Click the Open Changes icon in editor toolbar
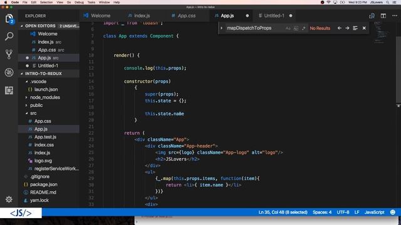The width and height of the screenshot is (401, 225). click(x=372, y=16)
